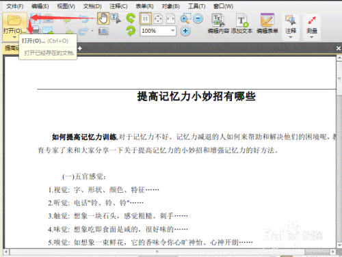This screenshot has height=257, width=342.
Task: Click the horizontal scrollbar thumb
Action: [x=157, y=252]
